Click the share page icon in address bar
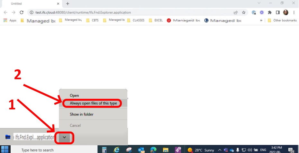The width and height of the screenshot is (299, 153). pyautogui.click(x=236, y=13)
